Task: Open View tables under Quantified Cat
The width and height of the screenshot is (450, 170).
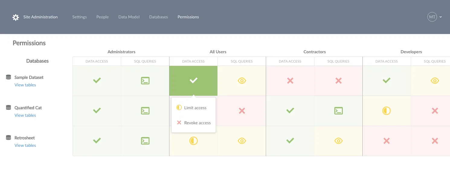Action: (25, 115)
